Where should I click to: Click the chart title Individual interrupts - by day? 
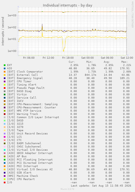(67, 5)
